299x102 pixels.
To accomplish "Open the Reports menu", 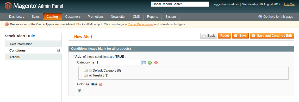I will 153,17.
